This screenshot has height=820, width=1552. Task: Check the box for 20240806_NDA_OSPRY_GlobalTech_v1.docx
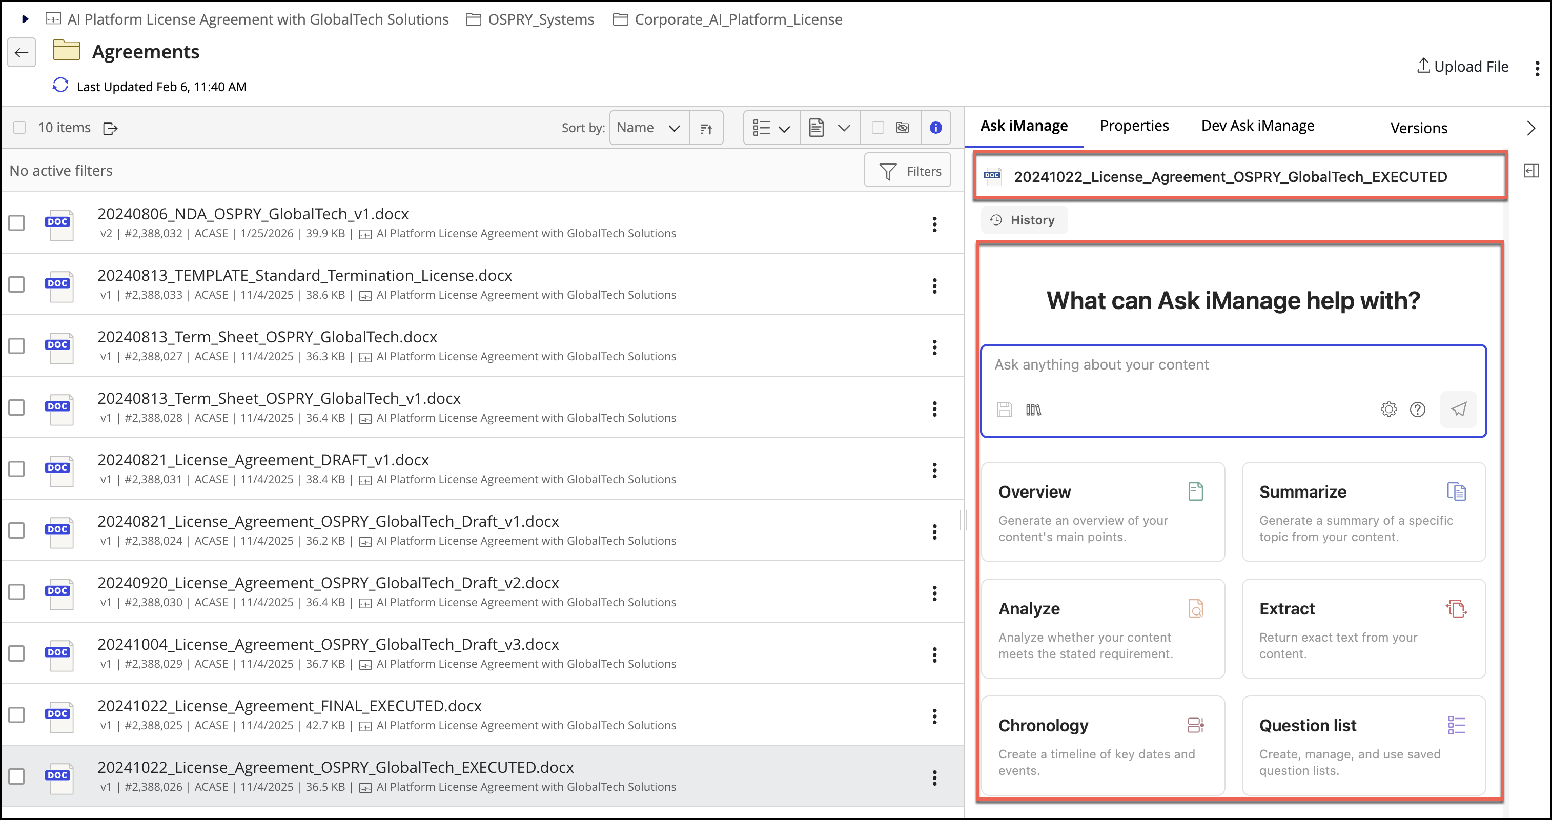click(17, 223)
